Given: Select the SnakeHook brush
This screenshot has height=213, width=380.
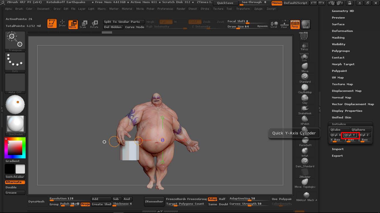Looking at the screenshot, I should 304,108.
